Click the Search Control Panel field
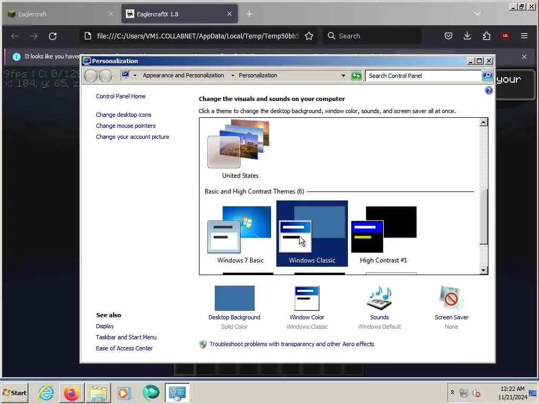 (x=423, y=76)
